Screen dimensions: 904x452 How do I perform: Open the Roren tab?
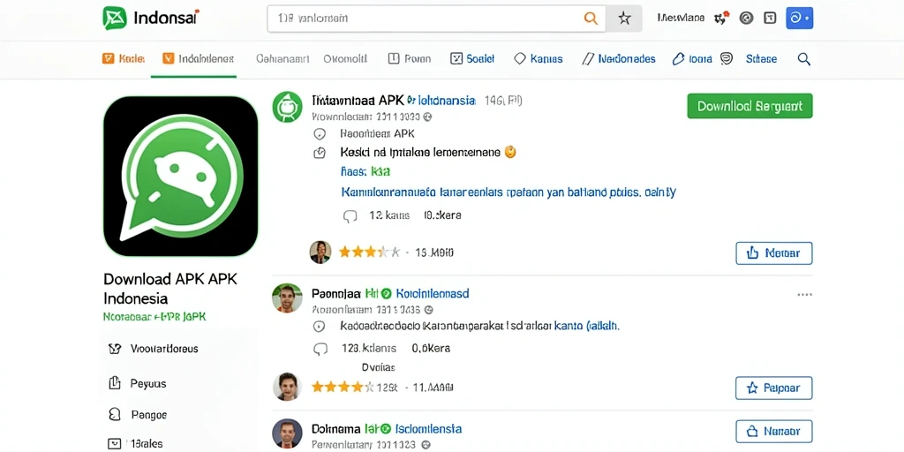(x=410, y=58)
